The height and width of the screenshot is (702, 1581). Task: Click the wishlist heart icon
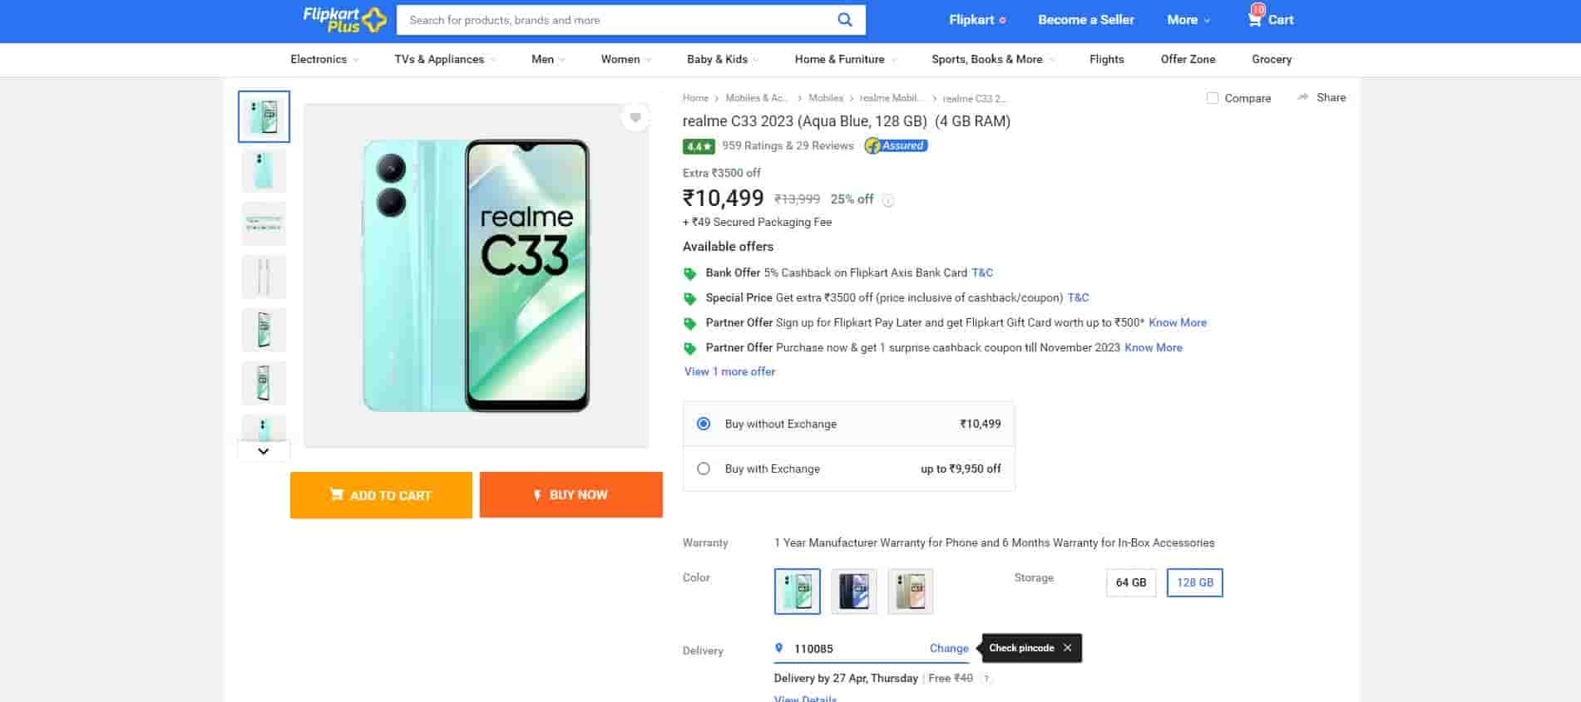[x=635, y=118]
